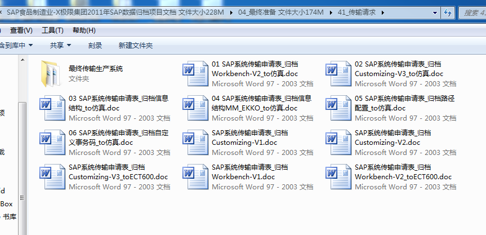
Task: Select file name SAP系统传输申请表_归档 Workbench-V1.doc
Action: point(250,172)
